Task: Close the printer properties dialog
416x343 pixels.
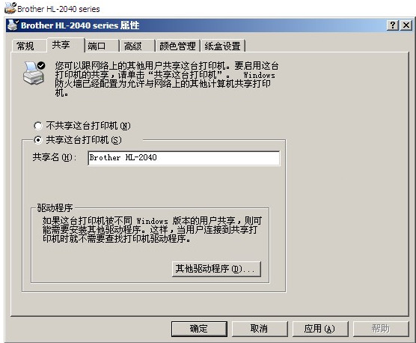Action: 406,25
